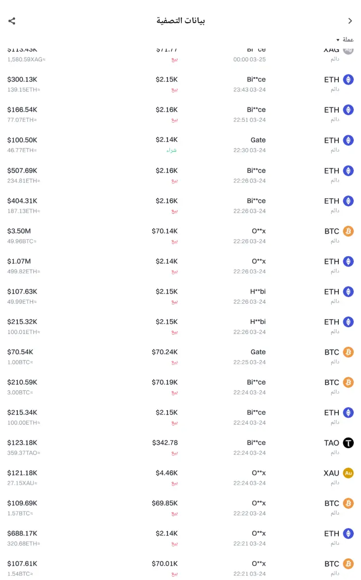
Task: Click the $69.85K price for BTC
Action: [165, 503]
